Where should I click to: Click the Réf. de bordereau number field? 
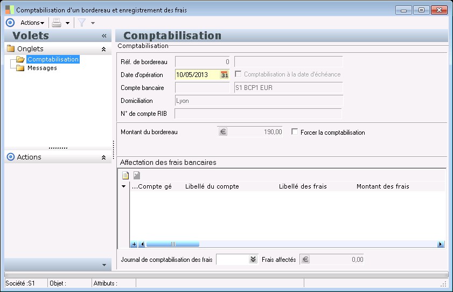[202, 62]
